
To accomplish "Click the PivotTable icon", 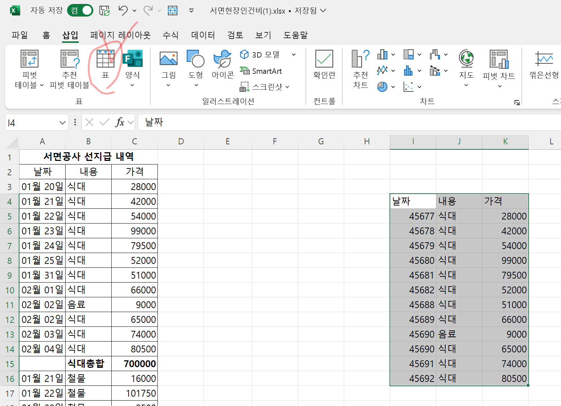I will (x=30, y=59).
